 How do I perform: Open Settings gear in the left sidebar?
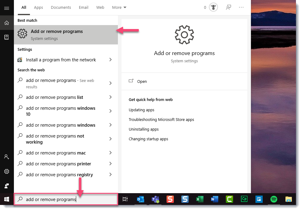tap(7, 171)
